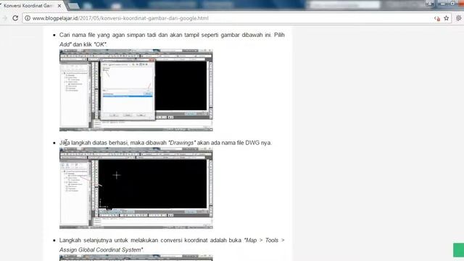Bookmark this page with the star icon
The image size is (464, 261).
447,18
